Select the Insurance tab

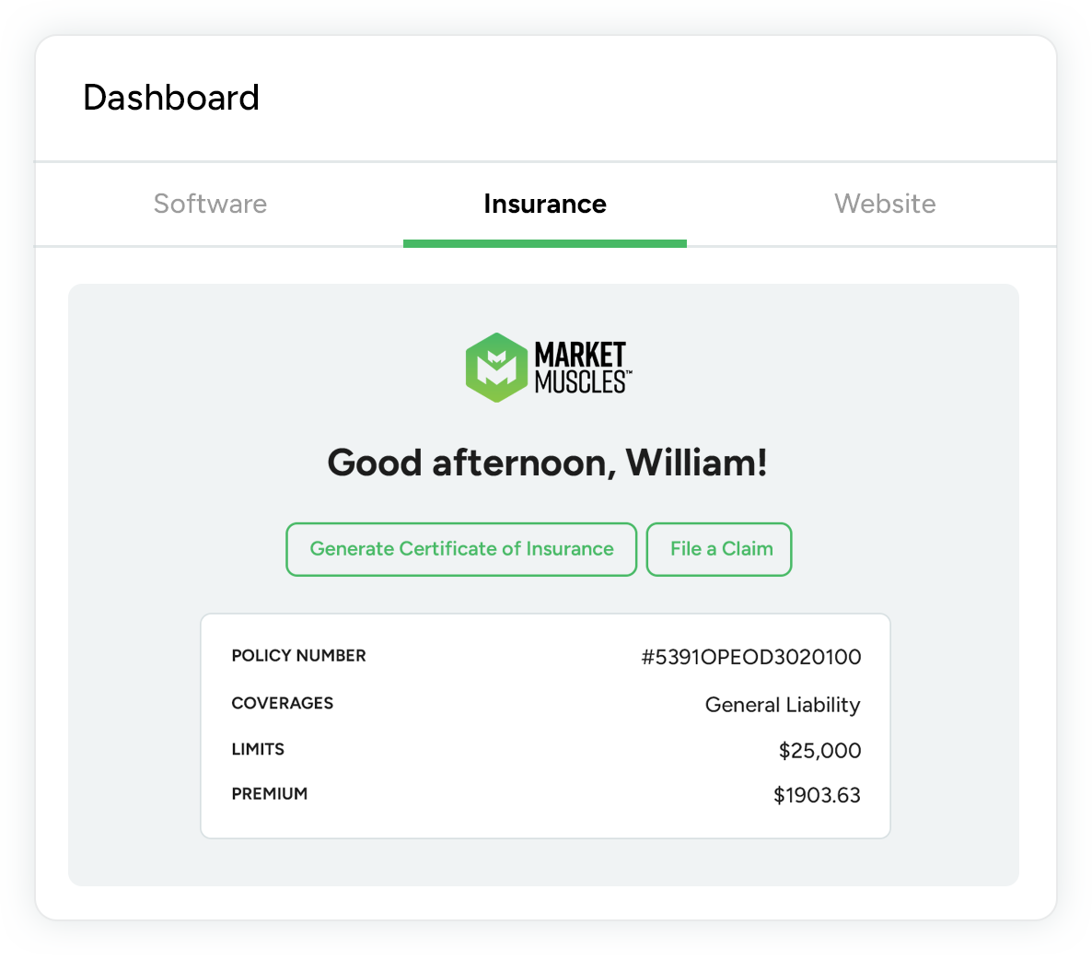click(x=544, y=204)
